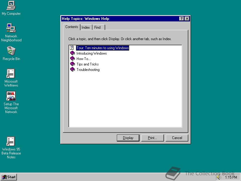Image resolution: width=241 pixels, height=181 pixels.
Task: Close the Help Topics dialog
Action: point(187,19)
